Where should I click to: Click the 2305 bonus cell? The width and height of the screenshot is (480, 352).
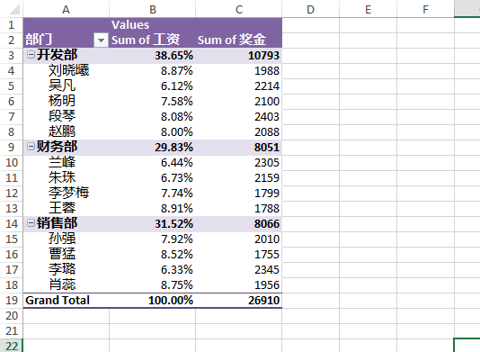[239, 162]
